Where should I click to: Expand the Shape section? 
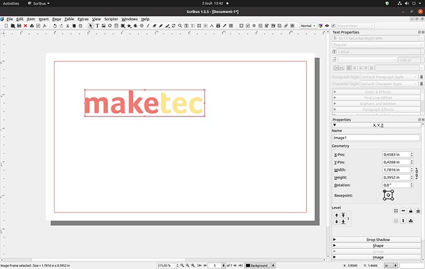(x=376, y=245)
